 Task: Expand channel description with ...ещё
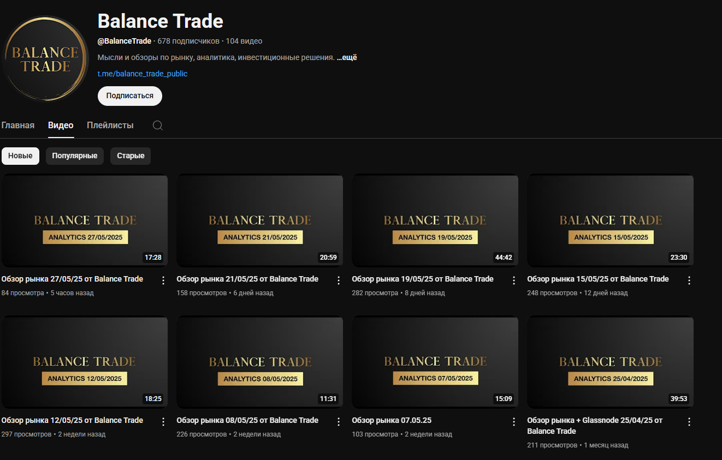pos(347,57)
